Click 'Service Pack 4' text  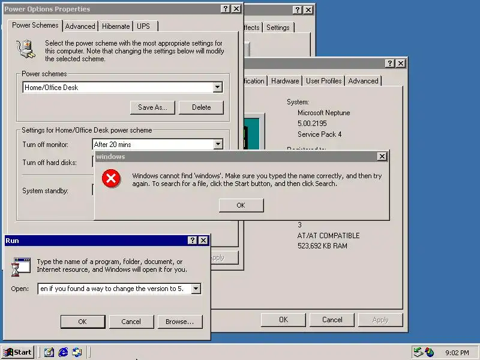pyautogui.click(x=319, y=134)
